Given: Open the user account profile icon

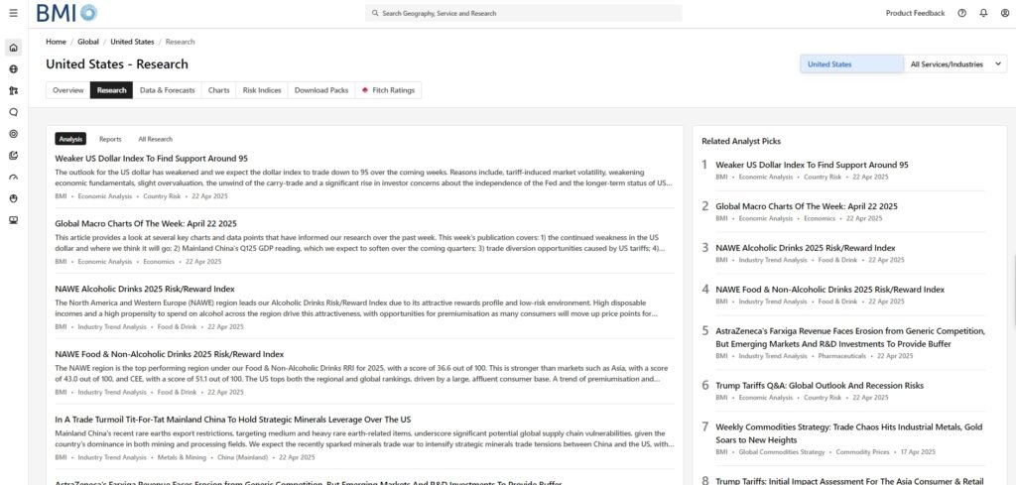Looking at the screenshot, I should [1003, 13].
